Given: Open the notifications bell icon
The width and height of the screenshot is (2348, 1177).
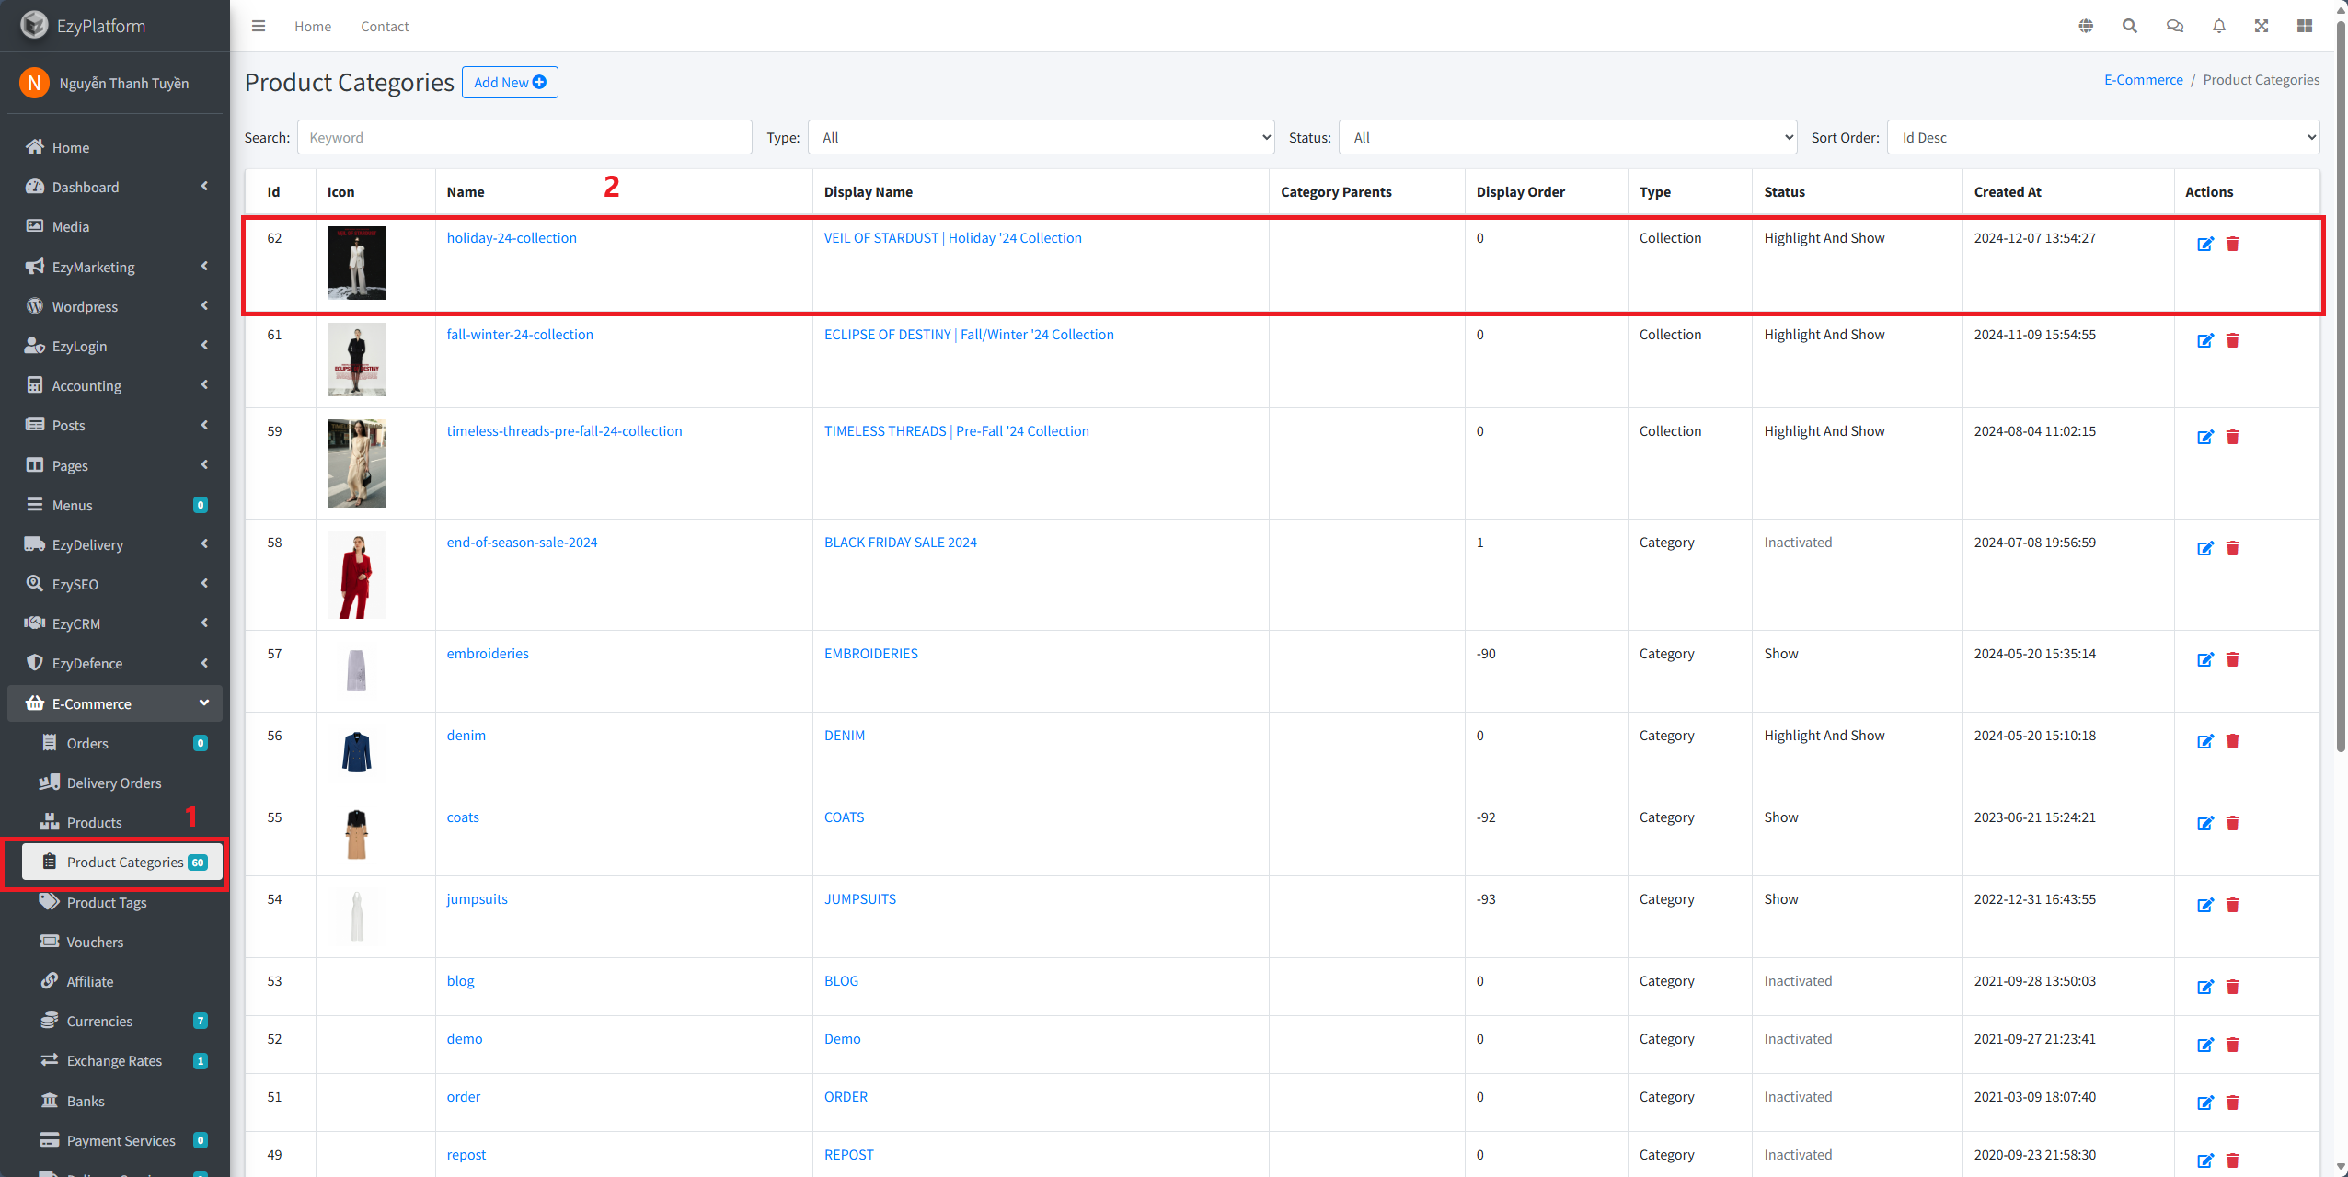Looking at the screenshot, I should [2218, 26].
